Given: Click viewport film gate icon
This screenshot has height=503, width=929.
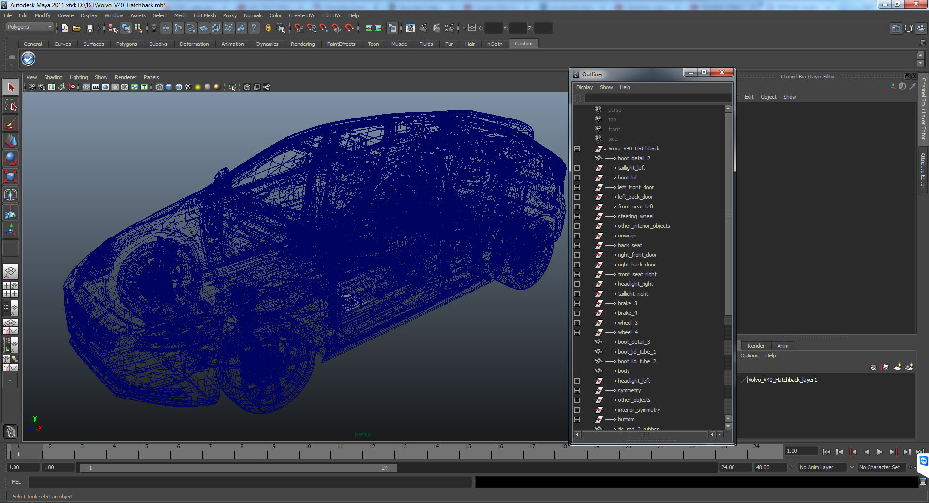Looking at the screenshot, I should 96,87.
